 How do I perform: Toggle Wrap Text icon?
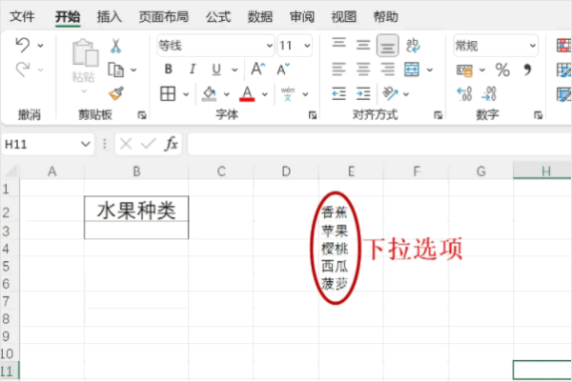coord(413,45)
